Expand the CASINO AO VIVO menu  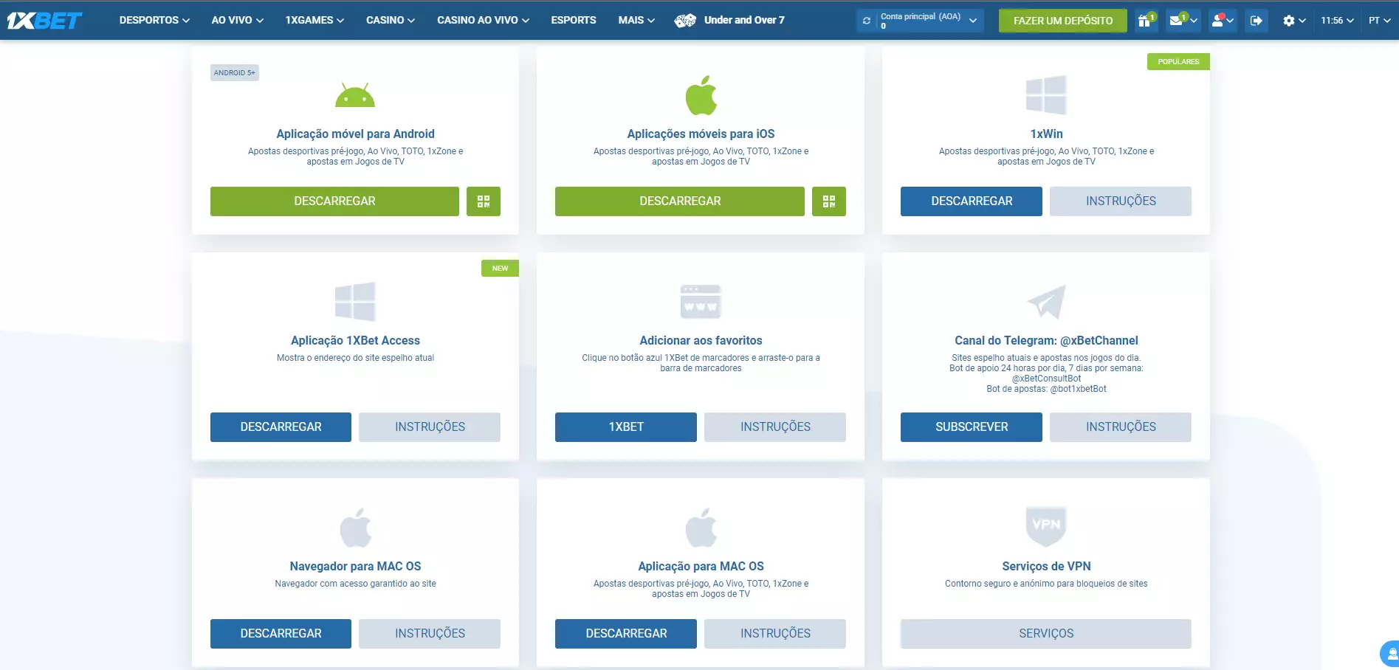pos(483,20)
